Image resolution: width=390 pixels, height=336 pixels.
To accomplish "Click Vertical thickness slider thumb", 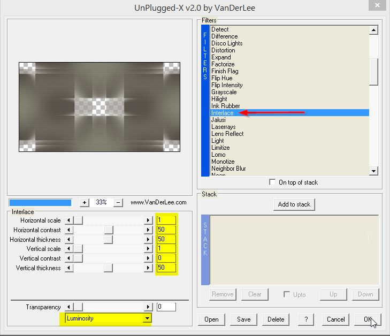I will point(108,268).
